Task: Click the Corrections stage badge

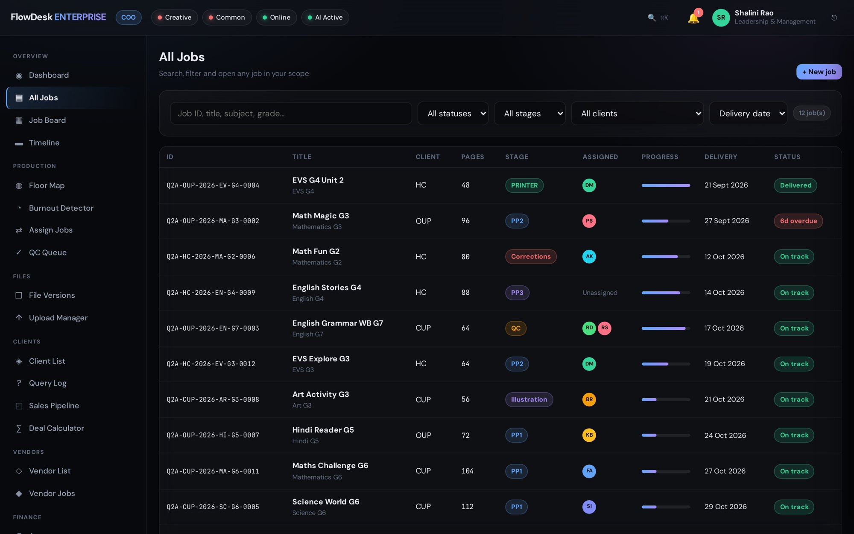Action: tap(531, 257)
